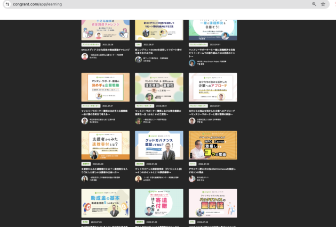Bookmark this page with the star icon
Viewport: 336px width, 227px height.
point(323,4)
